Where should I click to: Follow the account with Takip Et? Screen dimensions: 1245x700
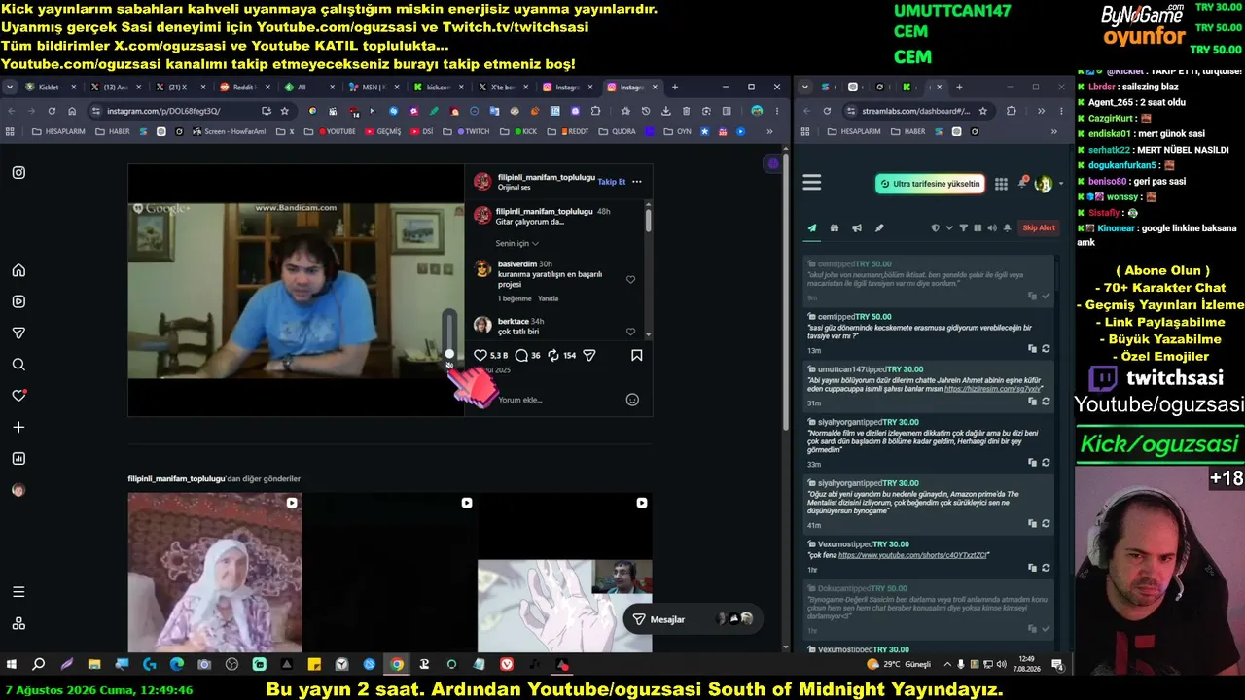[x=612, y=182]
